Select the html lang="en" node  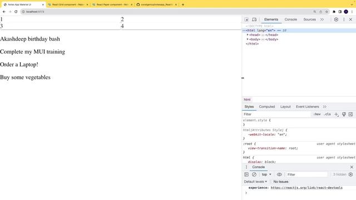click(x=299, y=31)
